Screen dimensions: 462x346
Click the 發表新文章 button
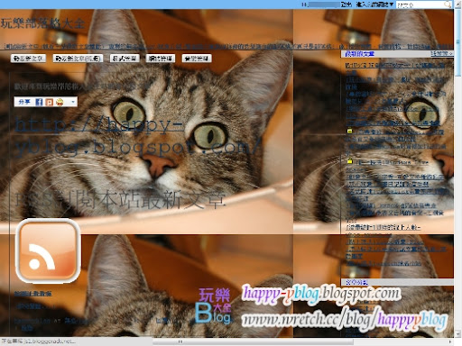pos(28,59)
